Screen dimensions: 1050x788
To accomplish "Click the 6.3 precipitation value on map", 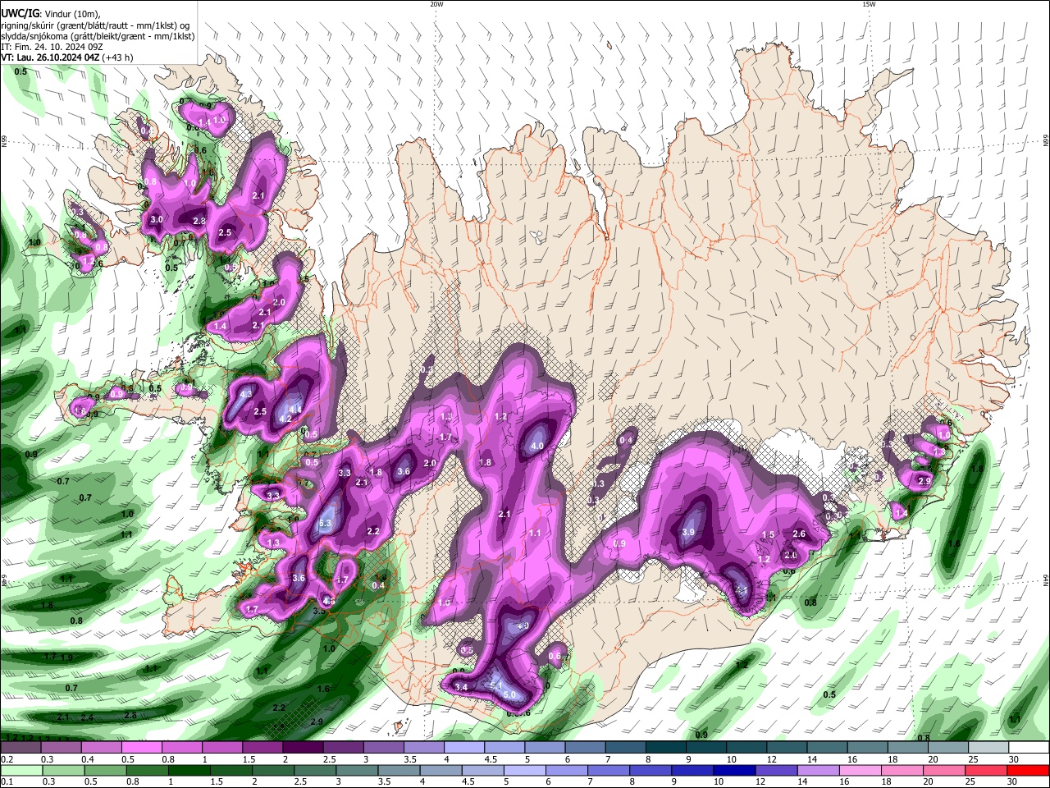I will 324,524.
